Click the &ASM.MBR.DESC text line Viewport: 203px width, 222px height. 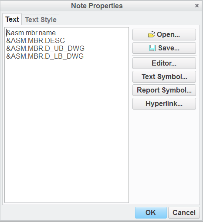coord(35,40)
